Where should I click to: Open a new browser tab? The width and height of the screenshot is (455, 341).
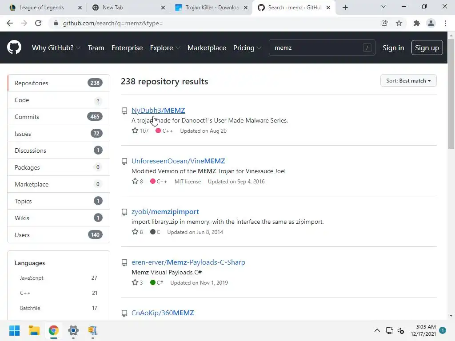point(345,8)
